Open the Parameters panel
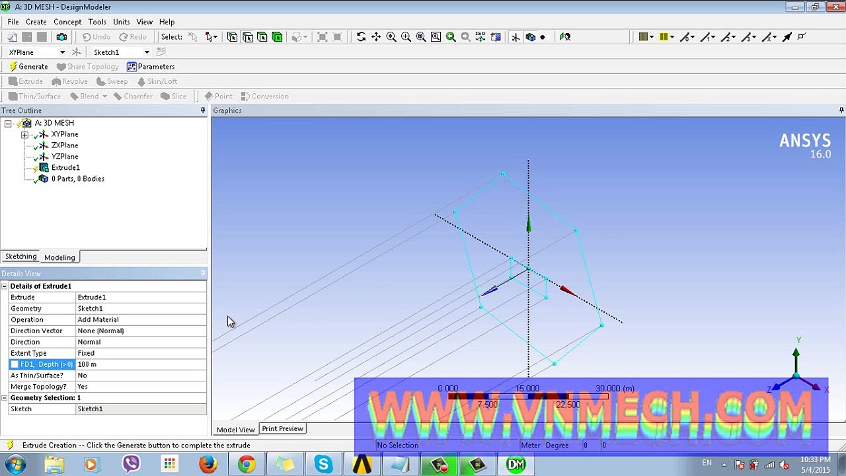This screenshot has height=476, width=846. pos(151,67)
